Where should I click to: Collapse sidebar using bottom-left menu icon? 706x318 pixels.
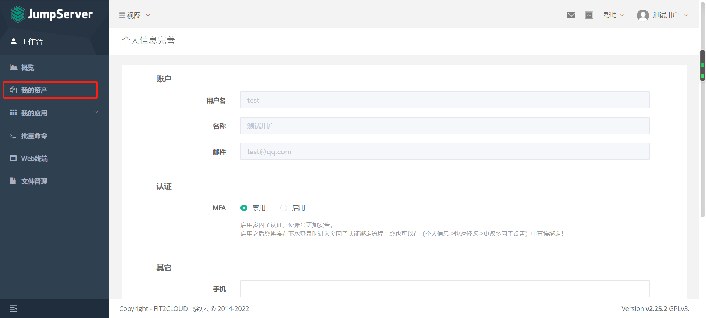[x=14, y=308]
